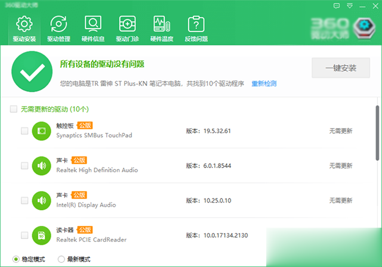Click the 360驱动大师 logo icon
Image resolution: width=382 pixels, height=267 pixels.
[x=364, y=28]
